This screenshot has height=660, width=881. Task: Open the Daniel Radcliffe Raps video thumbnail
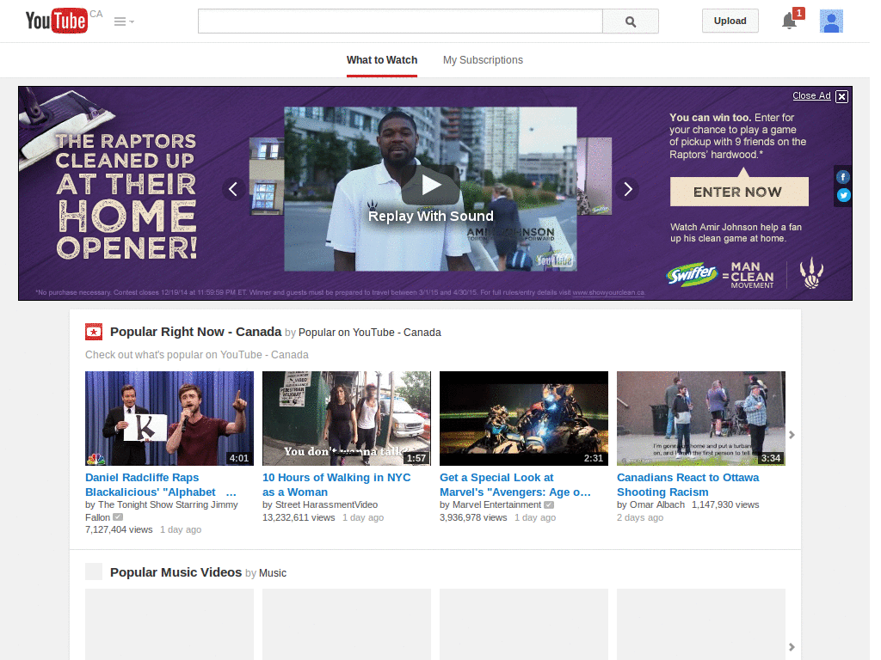pyautogui.click(x=169, y=419)
